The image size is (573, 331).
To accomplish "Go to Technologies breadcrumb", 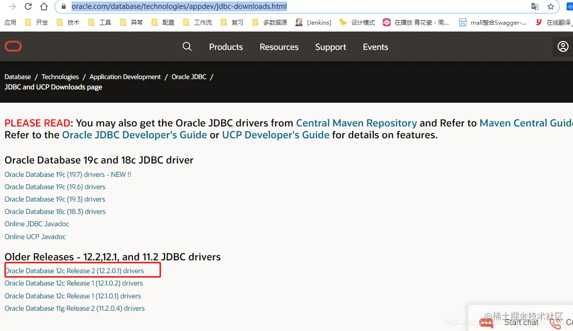I will 60,77.
